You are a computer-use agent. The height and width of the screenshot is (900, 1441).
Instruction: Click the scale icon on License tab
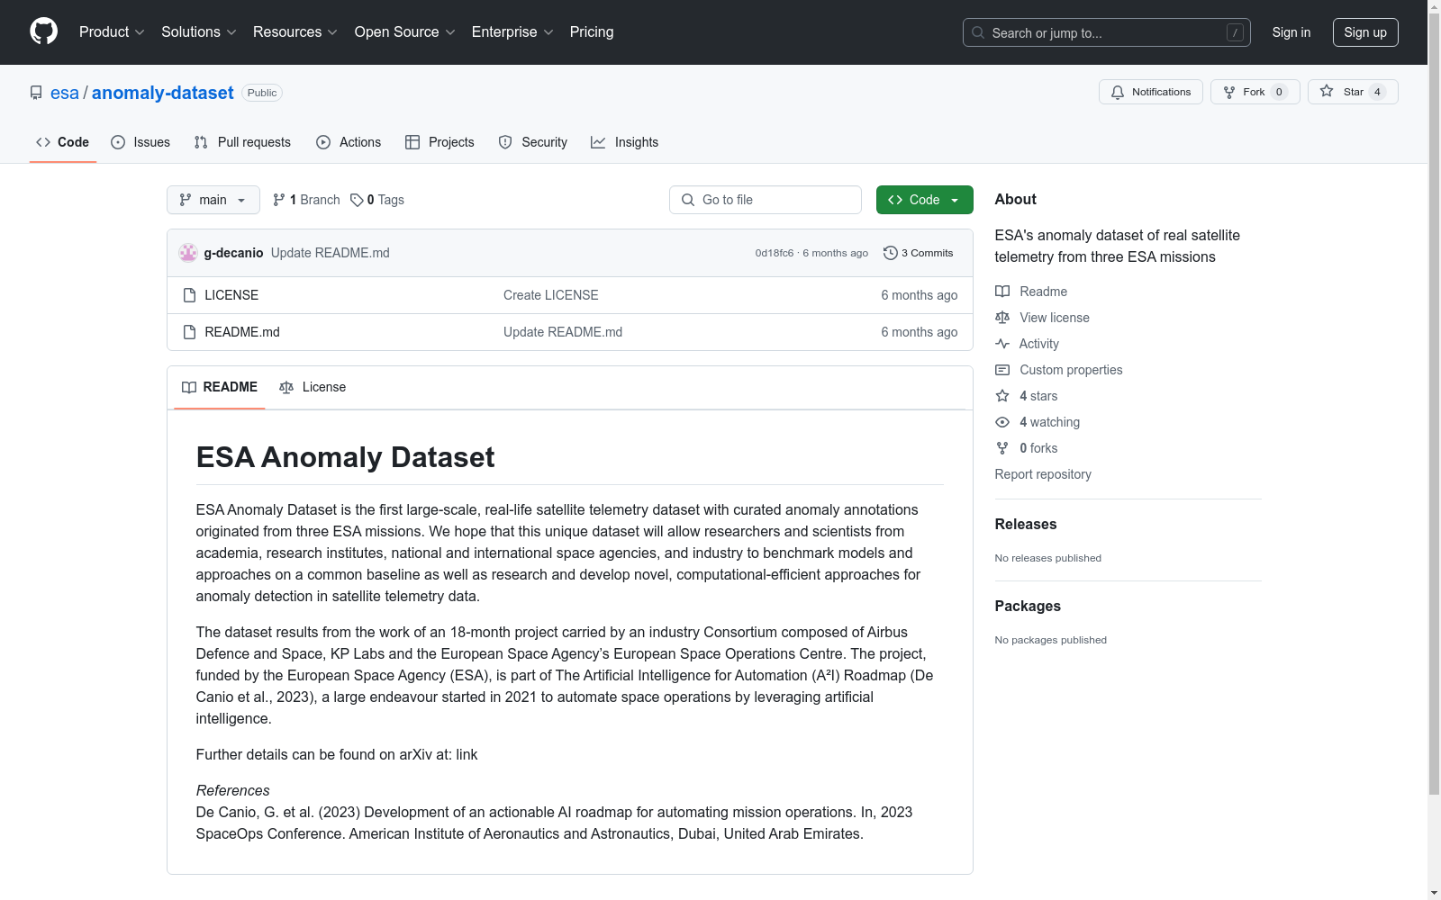click(286, 387)
